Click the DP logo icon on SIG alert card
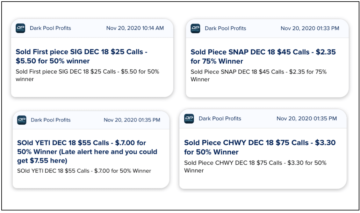Viewport: 360px width, 213px height. (x=20, y=28)
